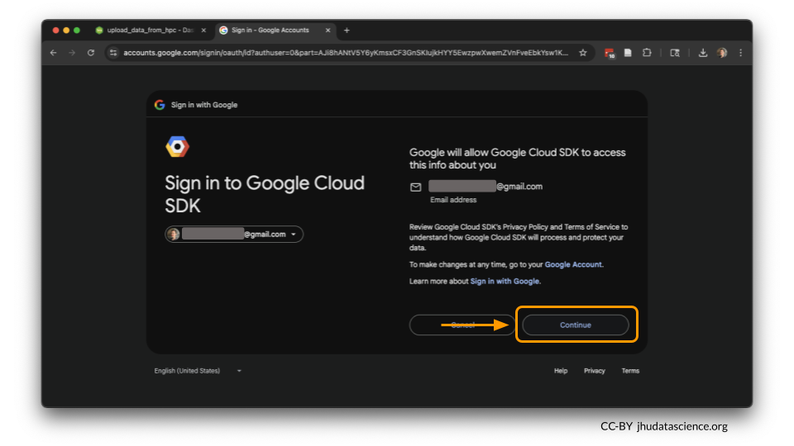
Task: Open the Chrome three-dot menu
Action: pyautogui.click(x=741, y=53)
